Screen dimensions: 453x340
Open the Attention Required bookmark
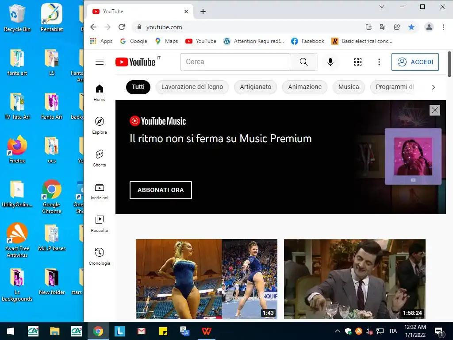pyautogui.click(x=253, y=41)
